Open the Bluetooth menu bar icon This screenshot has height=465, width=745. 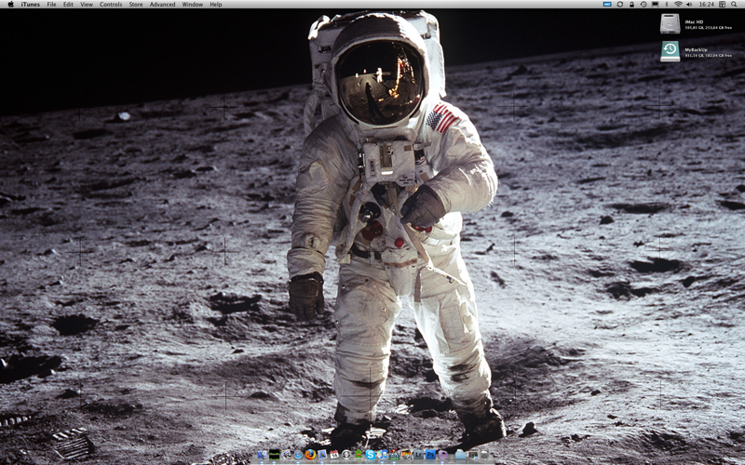point(667,5)
